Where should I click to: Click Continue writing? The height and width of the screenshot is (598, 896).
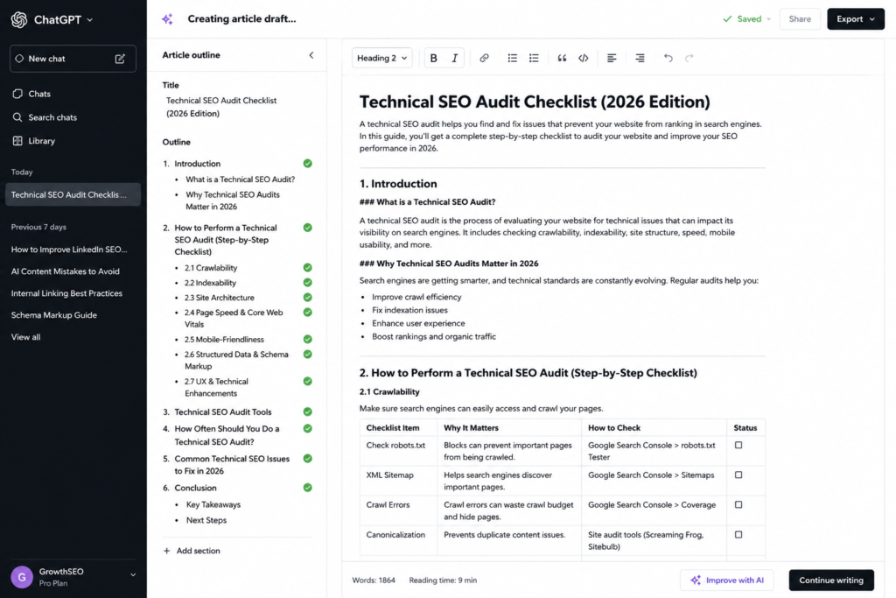click(x=831, y=580)
